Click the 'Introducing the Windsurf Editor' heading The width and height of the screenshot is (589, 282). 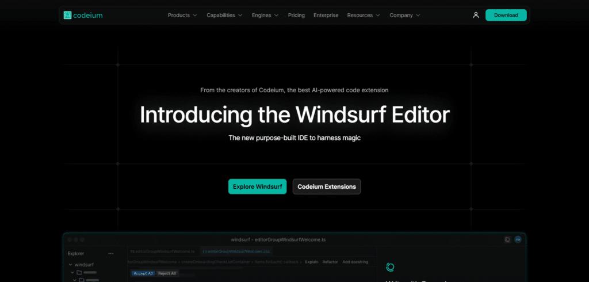pyautogui.click(x=294, y=115)
